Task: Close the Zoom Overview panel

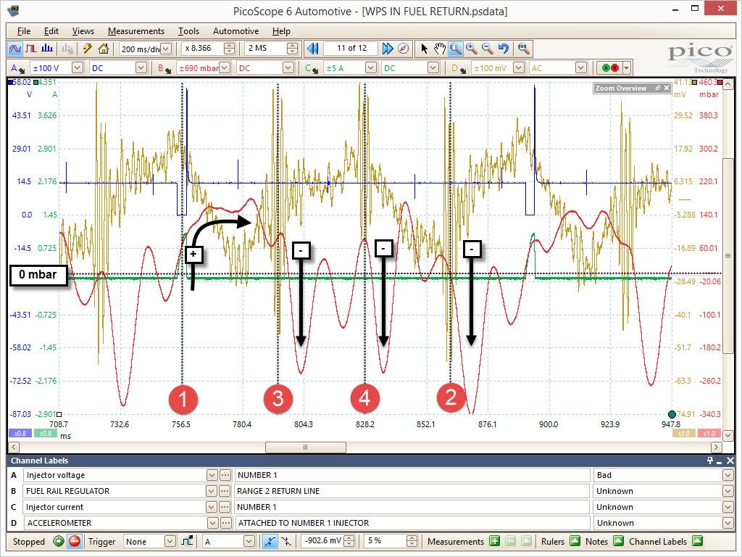Action: (667, 88)
